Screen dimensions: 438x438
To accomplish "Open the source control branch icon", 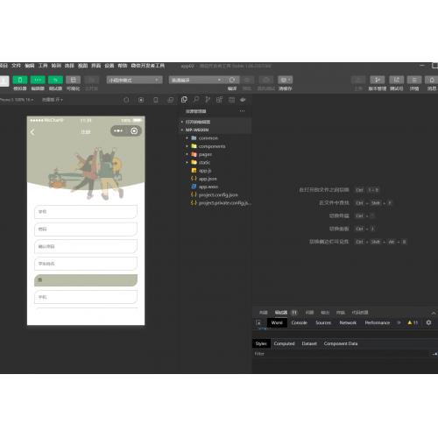I will click(x=208, y=100).
